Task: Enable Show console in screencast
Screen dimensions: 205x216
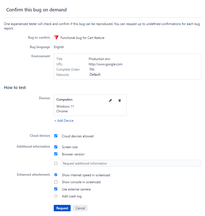Action: click(x=56, y=182)
